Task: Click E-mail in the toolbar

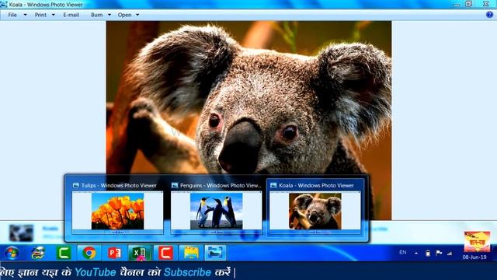Action: pyautogui.click(x=71, y=15)
